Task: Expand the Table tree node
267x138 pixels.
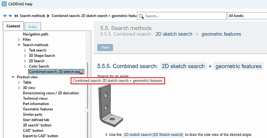Action: [19, 83]
